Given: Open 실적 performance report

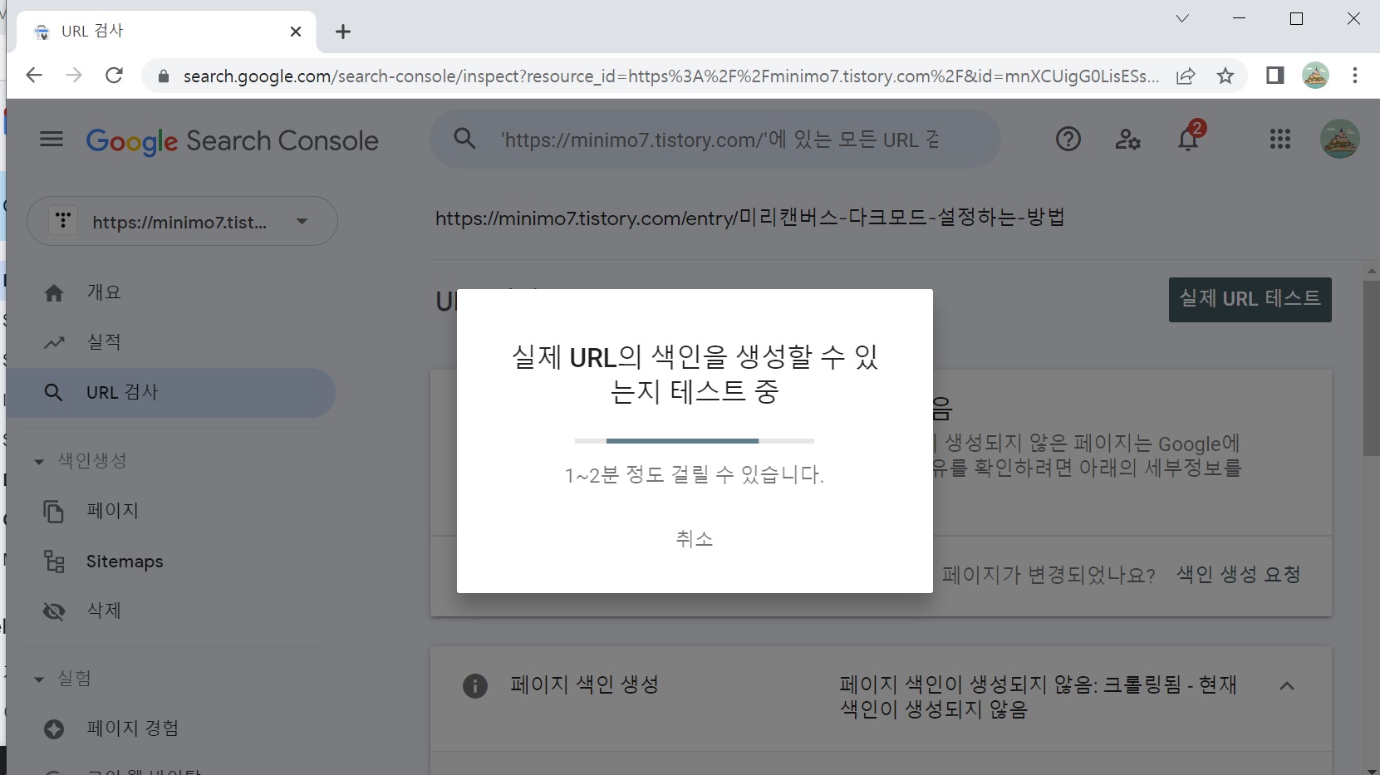Looking at the screenshot, I should pos(170,342).
